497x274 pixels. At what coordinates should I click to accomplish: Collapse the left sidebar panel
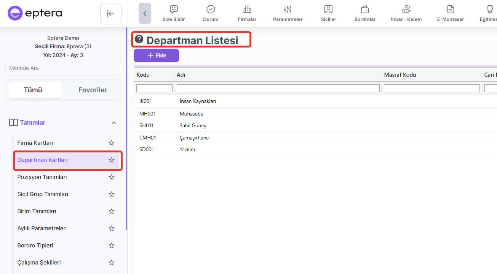(x=110, y=14)
